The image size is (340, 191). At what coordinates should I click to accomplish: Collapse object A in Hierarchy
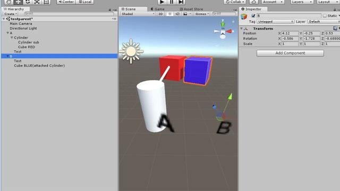pyautogui.click(x=7, y=33)
